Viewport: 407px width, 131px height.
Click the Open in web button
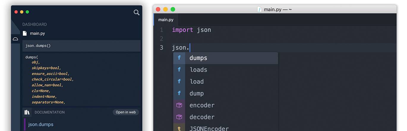coord(126,112)
